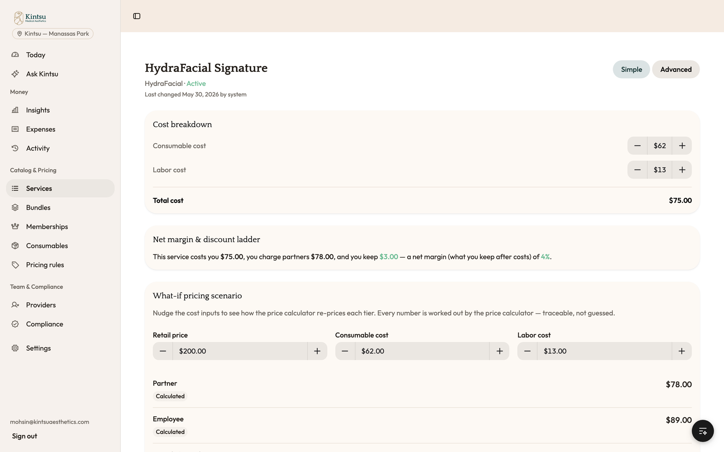Click the Compliance check badge icon
Viewport: 724px width, 452px height.
[15, 324]
